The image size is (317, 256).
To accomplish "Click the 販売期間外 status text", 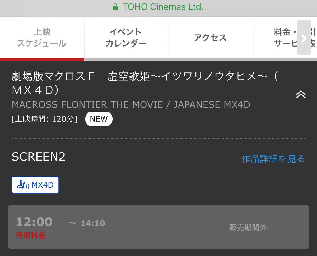I will pyautogui.click(x=248, y=227).
